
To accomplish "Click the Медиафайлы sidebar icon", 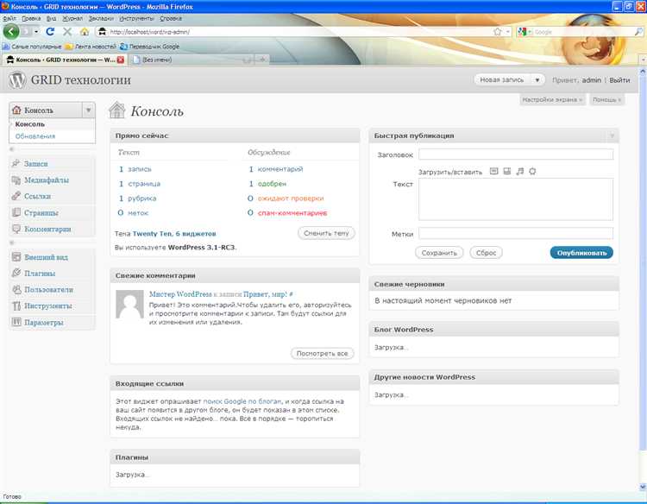I will (16, 180).
